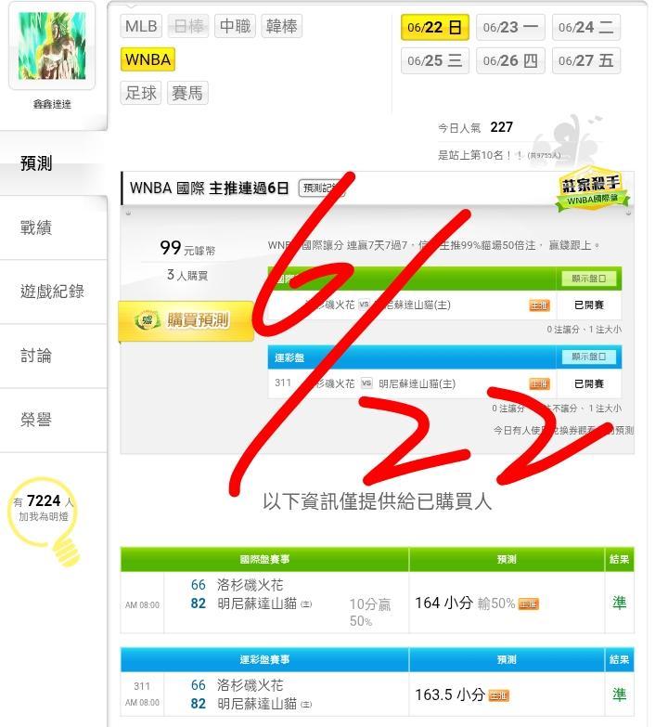The image size is (668, 727).
Task: Open the 遊戲紀錄 sidebar menu
Action: coord(53,292)
